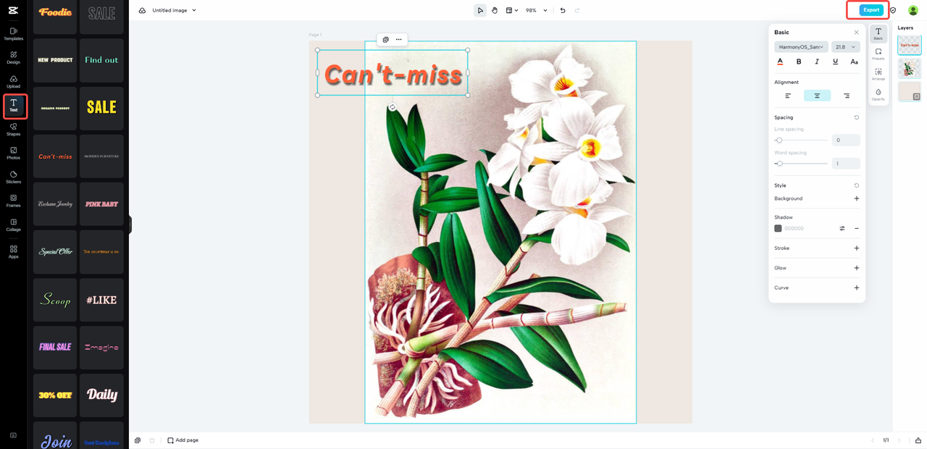Switch to the Presets tab
Screen dimensions: 927x449
point(878,54)
